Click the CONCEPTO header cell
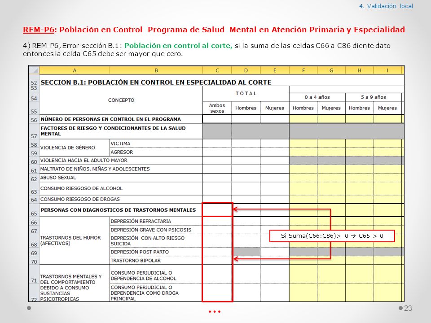This screenshot has width=431, height=323. (x=121, y=100)
